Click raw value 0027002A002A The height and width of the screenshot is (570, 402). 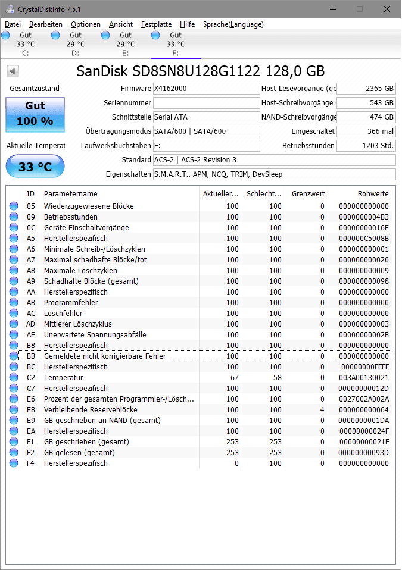(364, 399)
